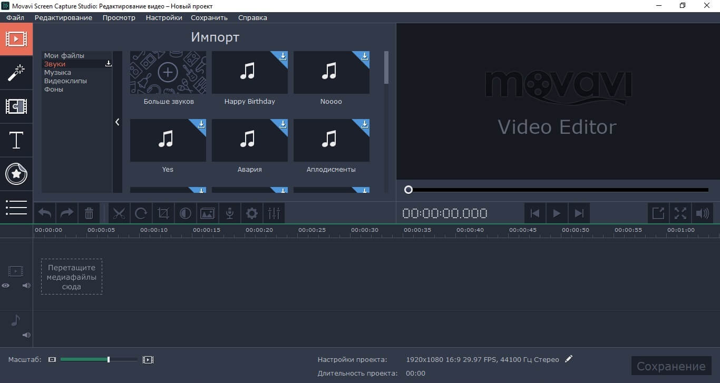The width and height of the screenshot is (720, 383).
Task: Select the Фоны category
Action: click(x=54, y=89)
